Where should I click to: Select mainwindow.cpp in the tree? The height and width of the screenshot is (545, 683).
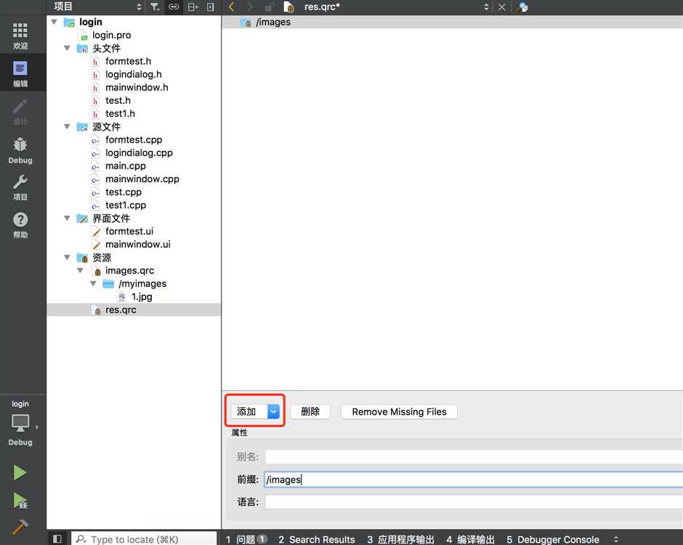(142, 179)
